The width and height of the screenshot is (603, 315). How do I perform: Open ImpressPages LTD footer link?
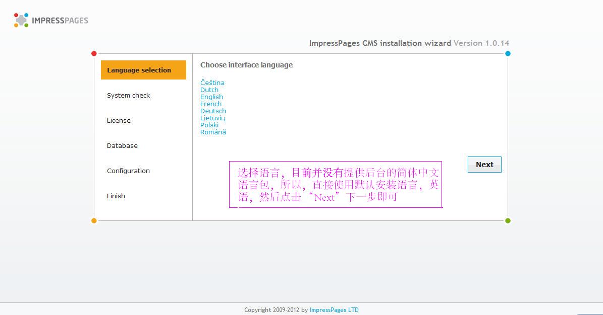coord(334,309)
